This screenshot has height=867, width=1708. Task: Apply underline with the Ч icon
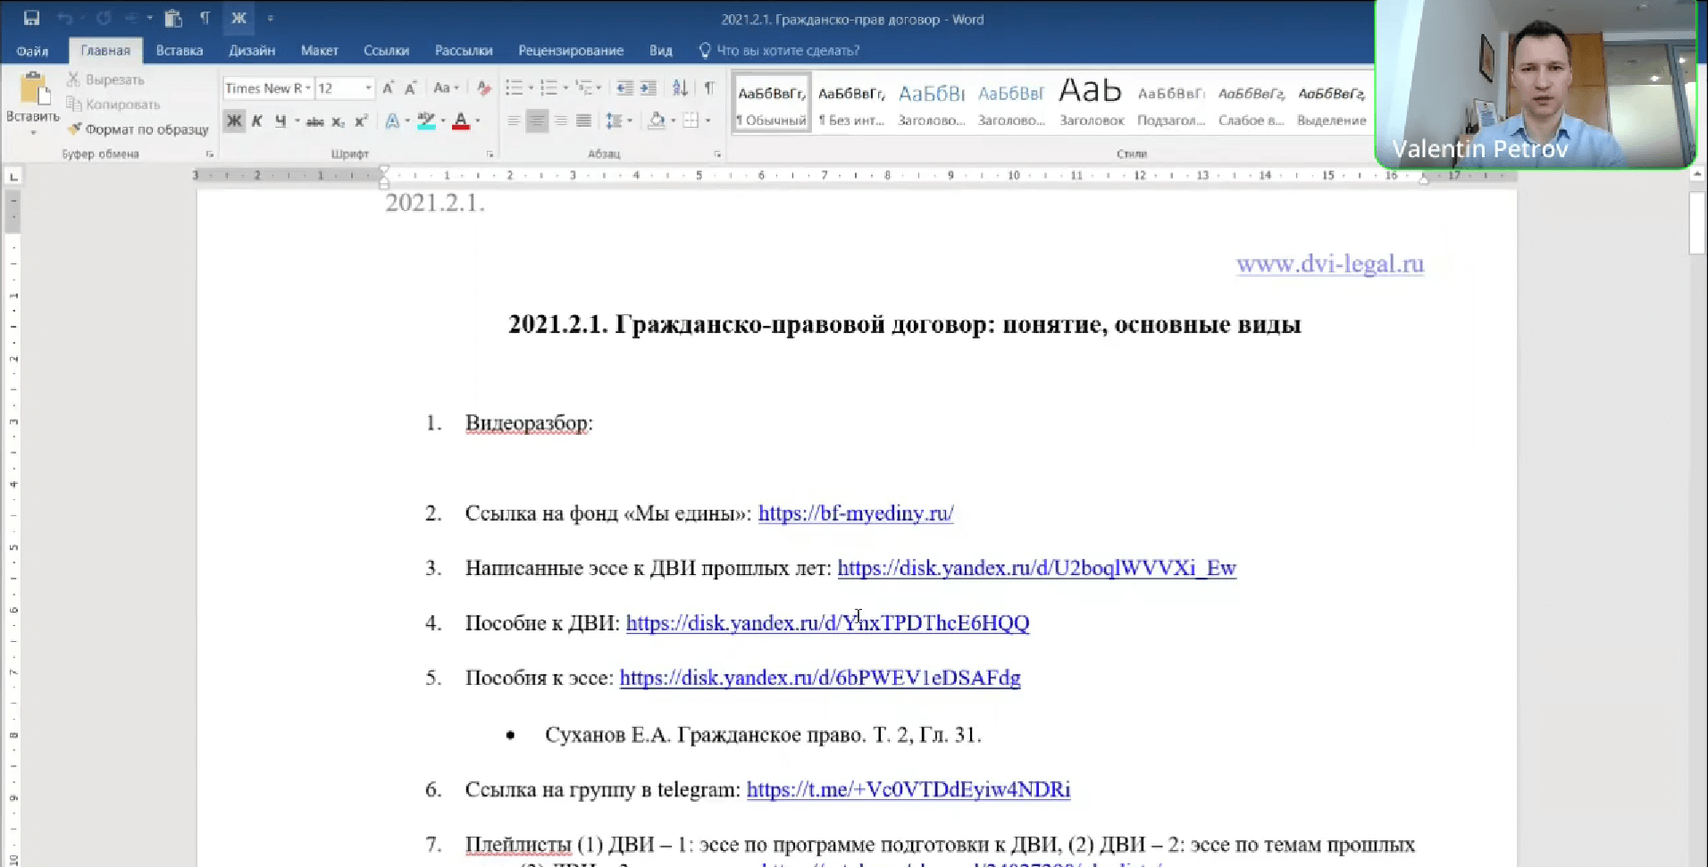pos(280,121)
